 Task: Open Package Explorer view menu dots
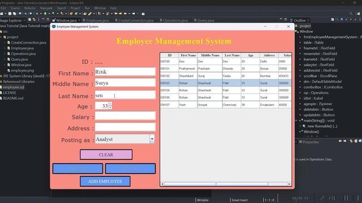click(x=38, y=20)
